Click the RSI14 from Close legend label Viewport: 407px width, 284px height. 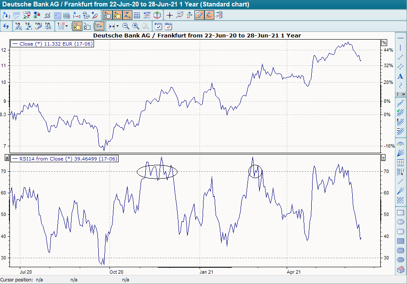[x=65, y=159]
